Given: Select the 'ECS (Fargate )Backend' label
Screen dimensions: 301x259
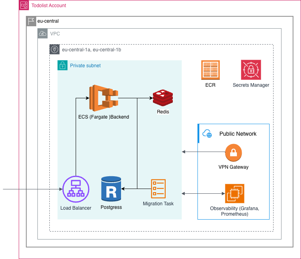Looking at the screenshot, I should pyautogui.click(x=104, y=117).
